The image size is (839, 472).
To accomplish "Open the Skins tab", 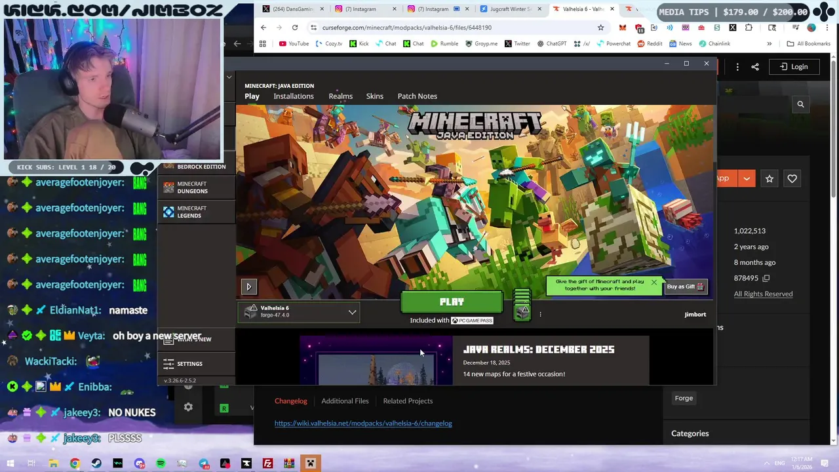I will coord(374,96).
